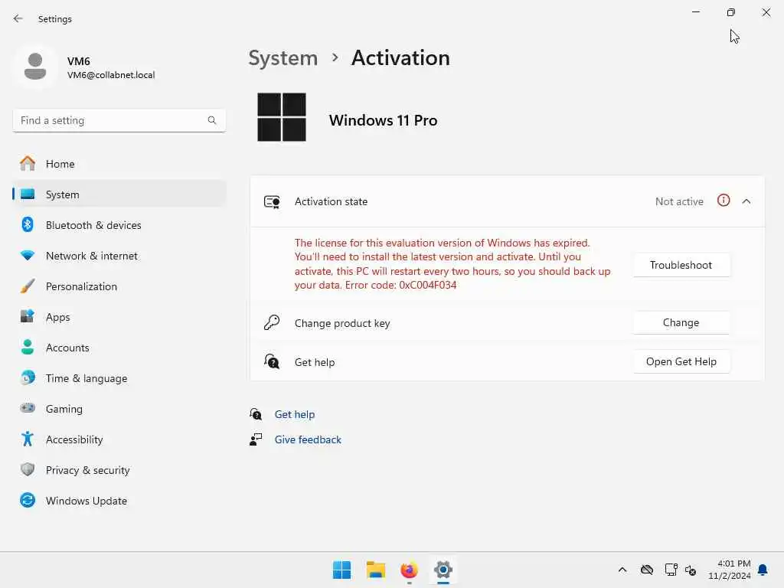Click the Open Get Help button
Screen dimensions: 784x588
[x=681, y=361]
